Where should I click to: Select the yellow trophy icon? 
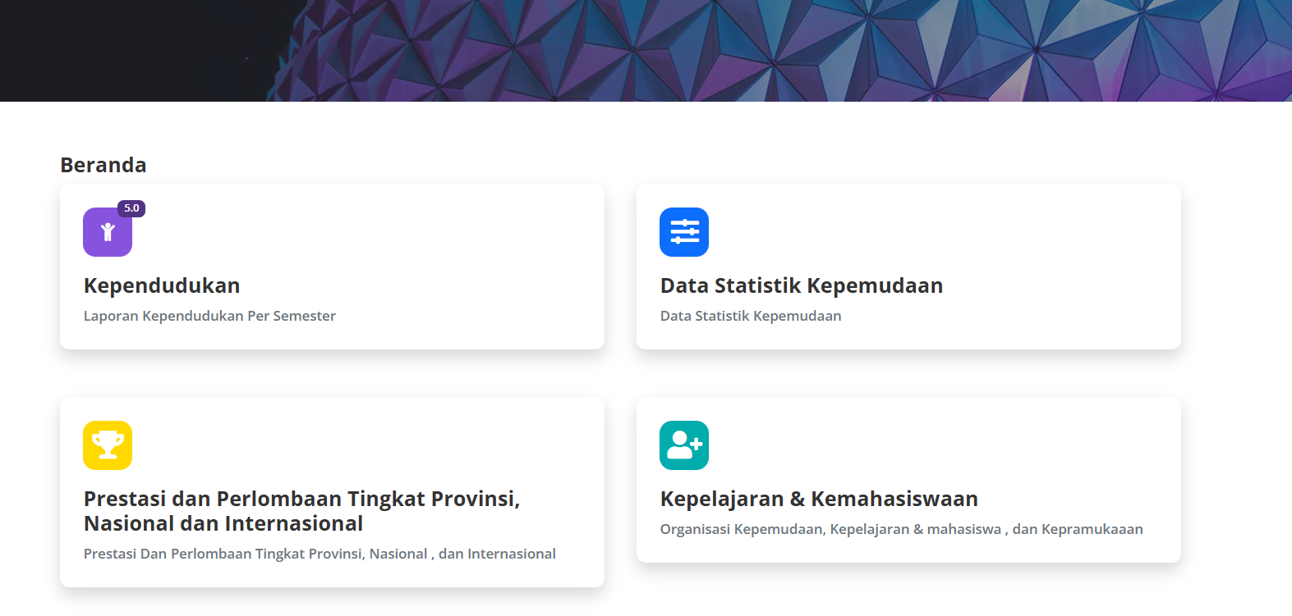(107, 445)
